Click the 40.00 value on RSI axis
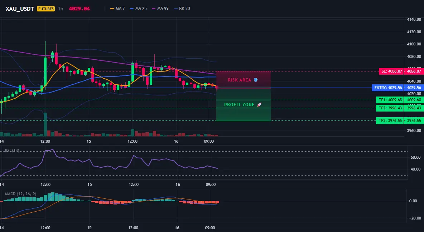Image resolution: width=424 pixels, height=232 pixels. click(416, 169)
